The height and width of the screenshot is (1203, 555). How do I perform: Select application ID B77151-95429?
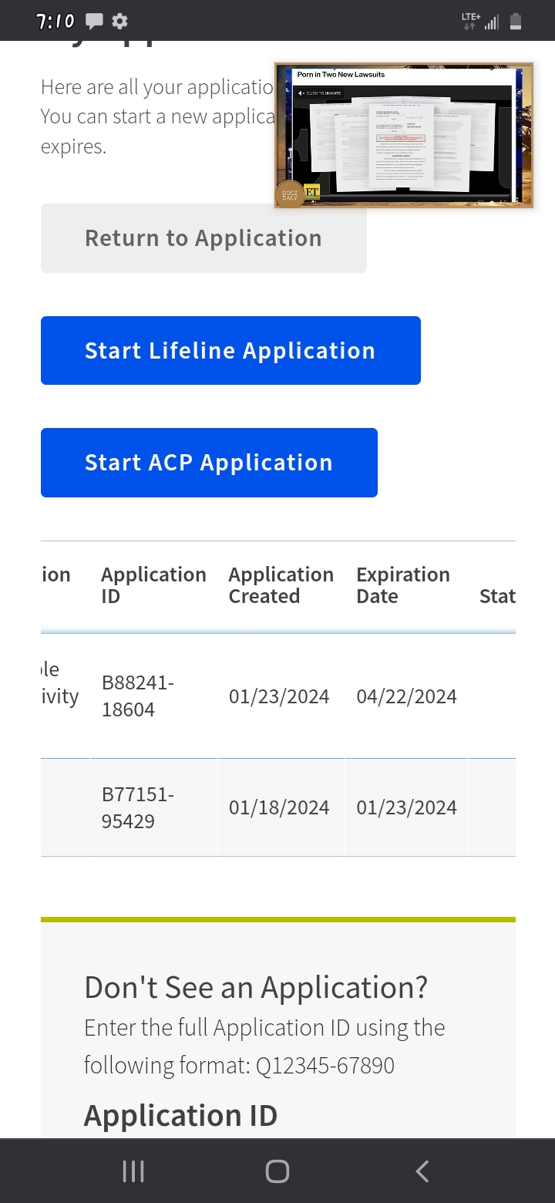pyautogui.click(x=138, y=807)
